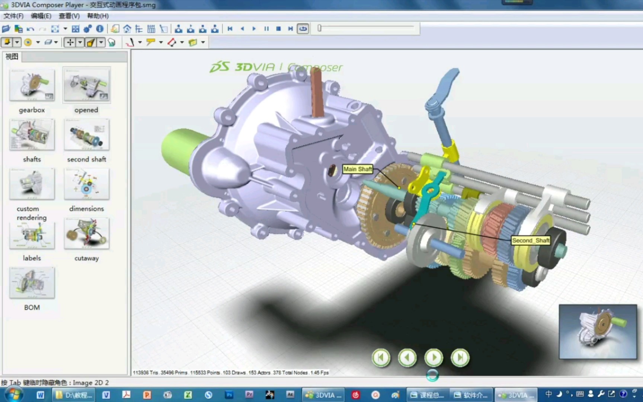Select the second shaft view thumbnail

[x=87, y=134]
